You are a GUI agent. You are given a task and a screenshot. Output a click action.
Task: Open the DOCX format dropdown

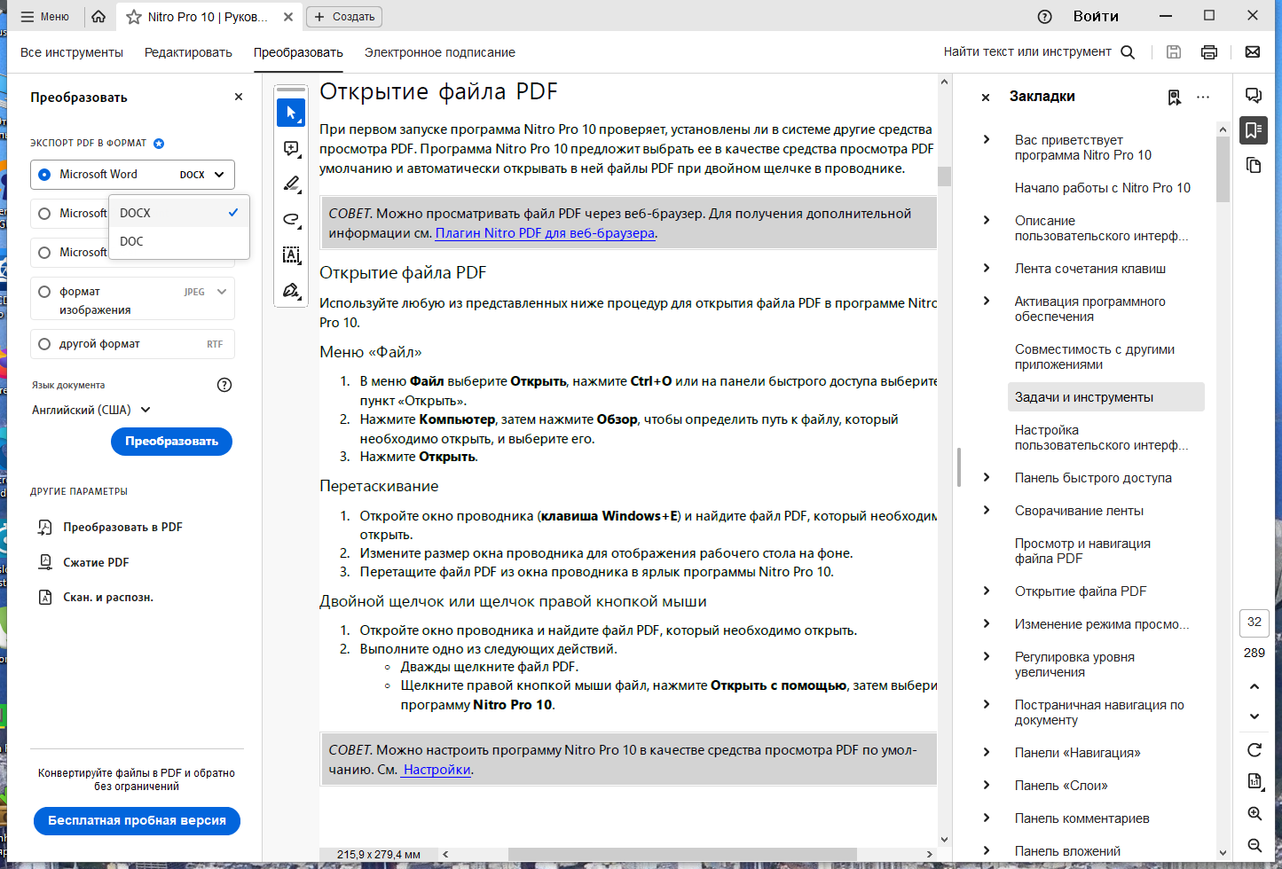pyautogui.click(x=204, y=175)
